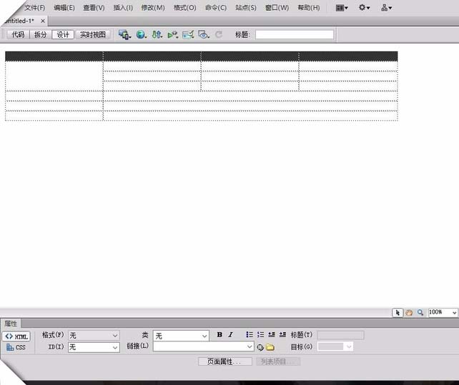Open the site management icon in menu bar

[x=386, y=8]
